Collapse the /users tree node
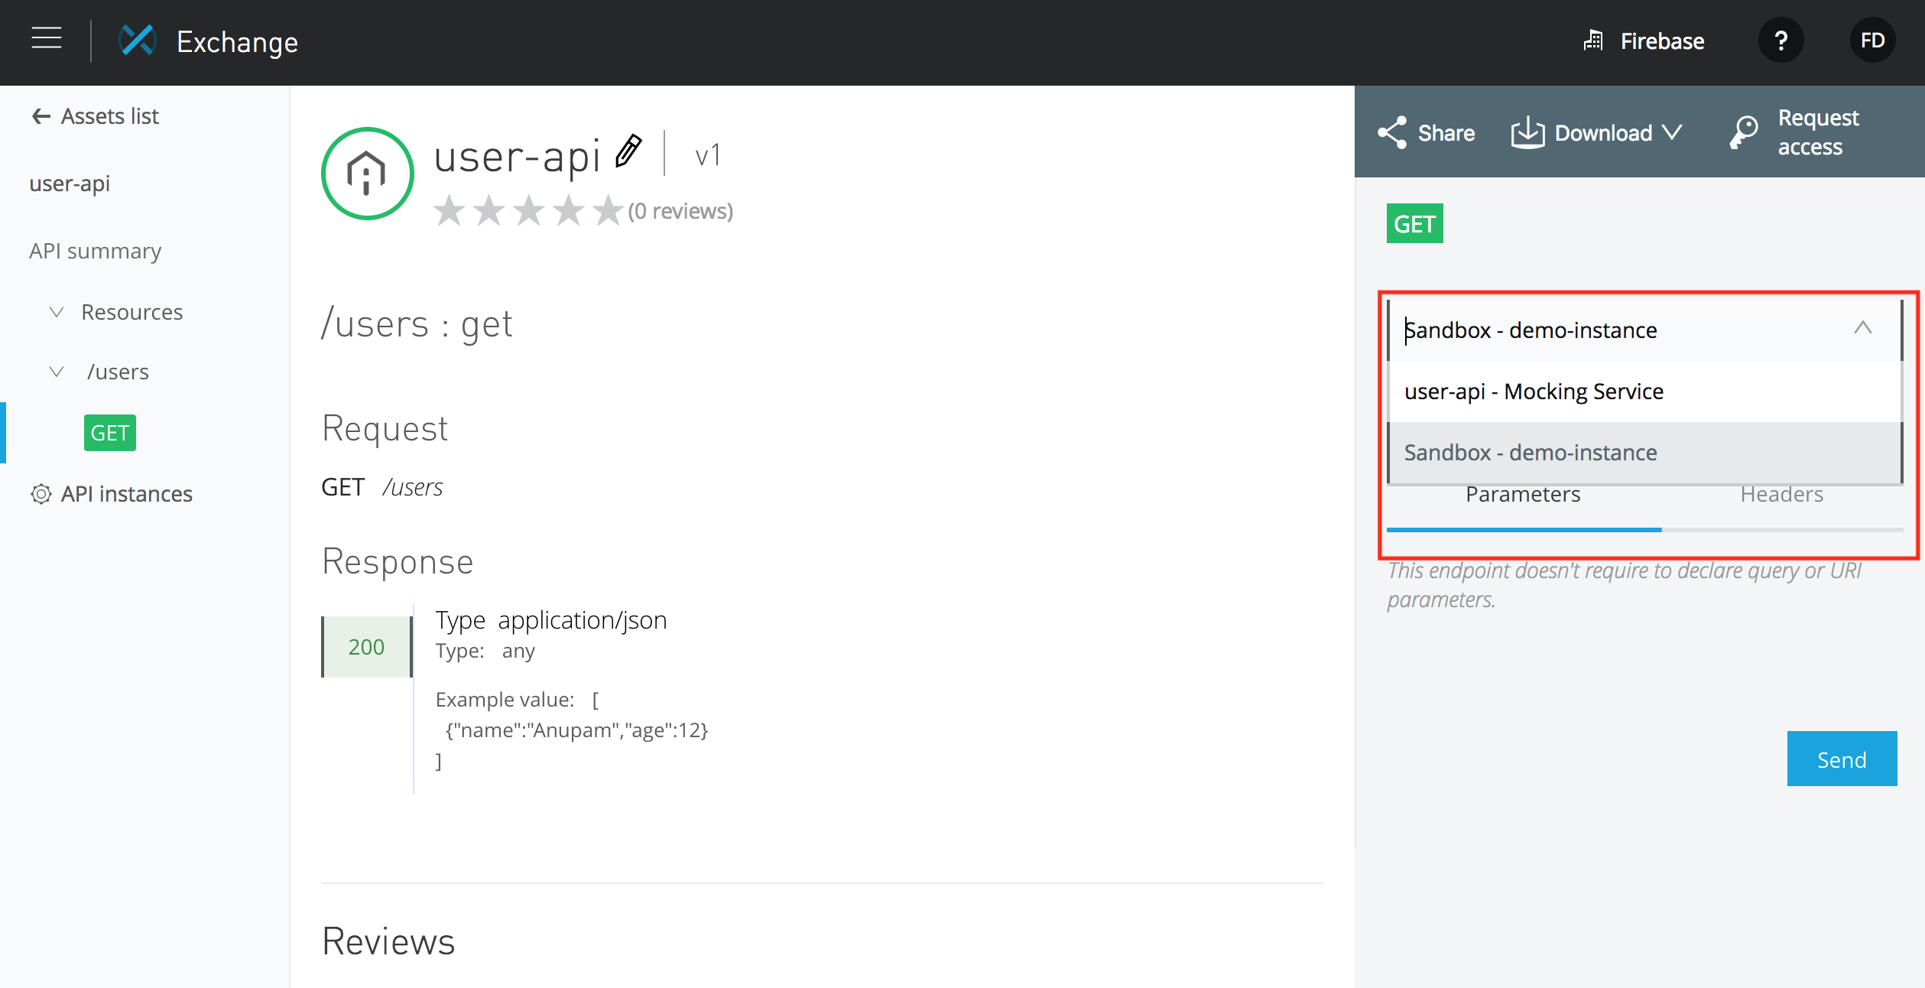The width and height of the screenshot is (1925, 988). click(x=57, y=372)
